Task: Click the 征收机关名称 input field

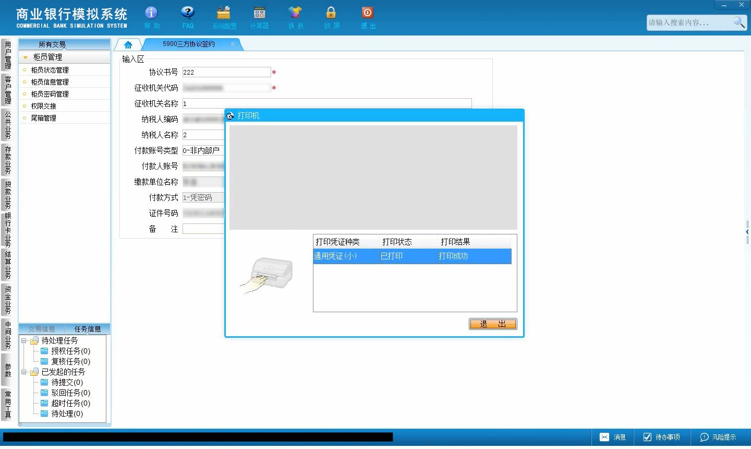Action: point(327,103)
